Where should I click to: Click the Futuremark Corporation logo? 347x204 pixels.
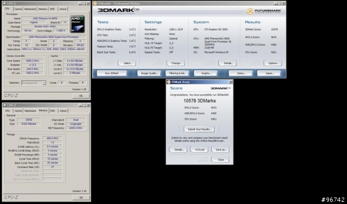264,11
